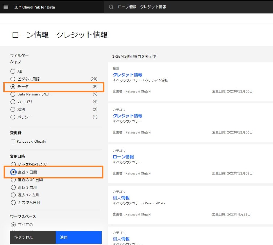Click the 適用 apply button
Image resolution: width=273 pixels, height=245 pixels.
[79, 237]
